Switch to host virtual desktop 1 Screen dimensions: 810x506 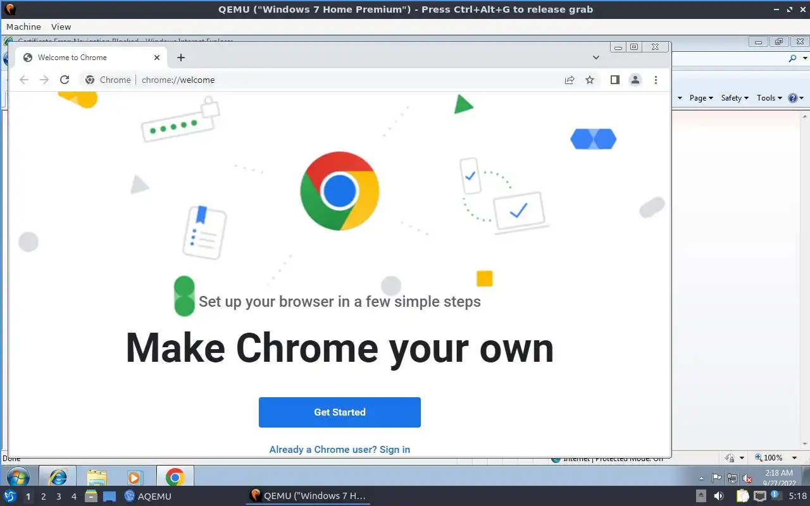coord(28,497)
